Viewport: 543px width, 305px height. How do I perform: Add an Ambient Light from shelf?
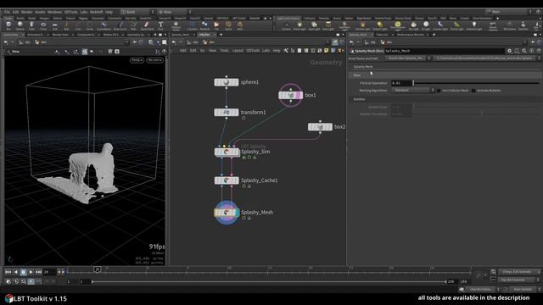473,25
